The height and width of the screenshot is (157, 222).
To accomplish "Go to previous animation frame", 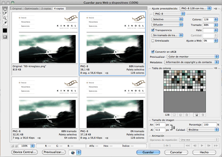I will tap(195, 146).
